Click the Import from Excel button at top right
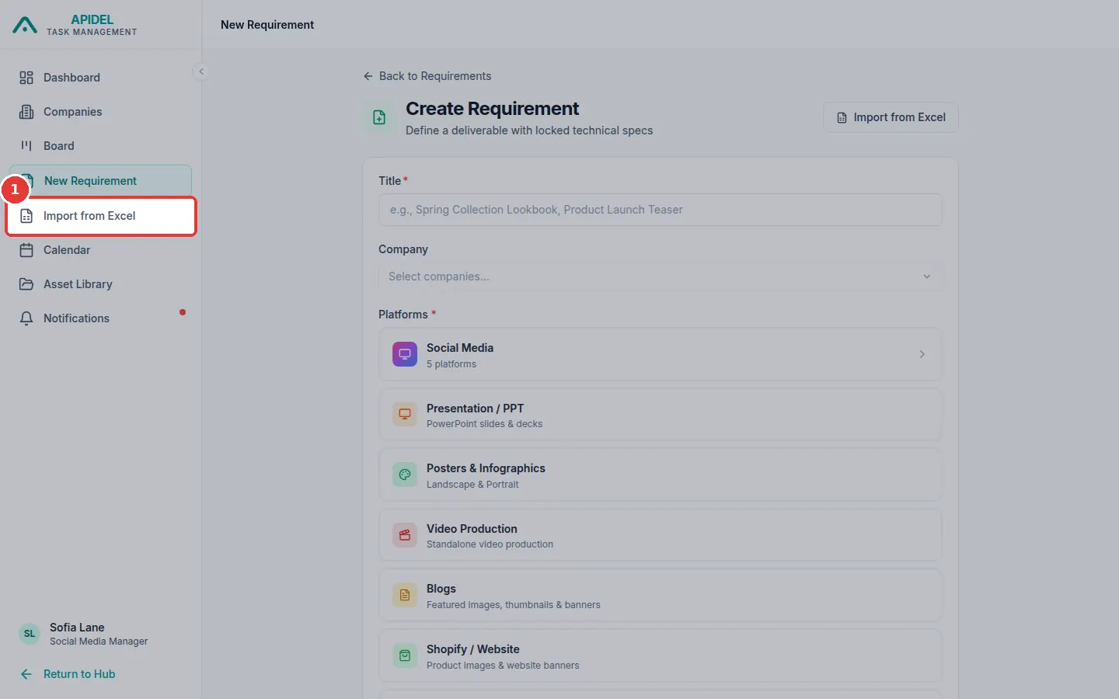This screenshot has height=699, width=1119. coord(891,117)
